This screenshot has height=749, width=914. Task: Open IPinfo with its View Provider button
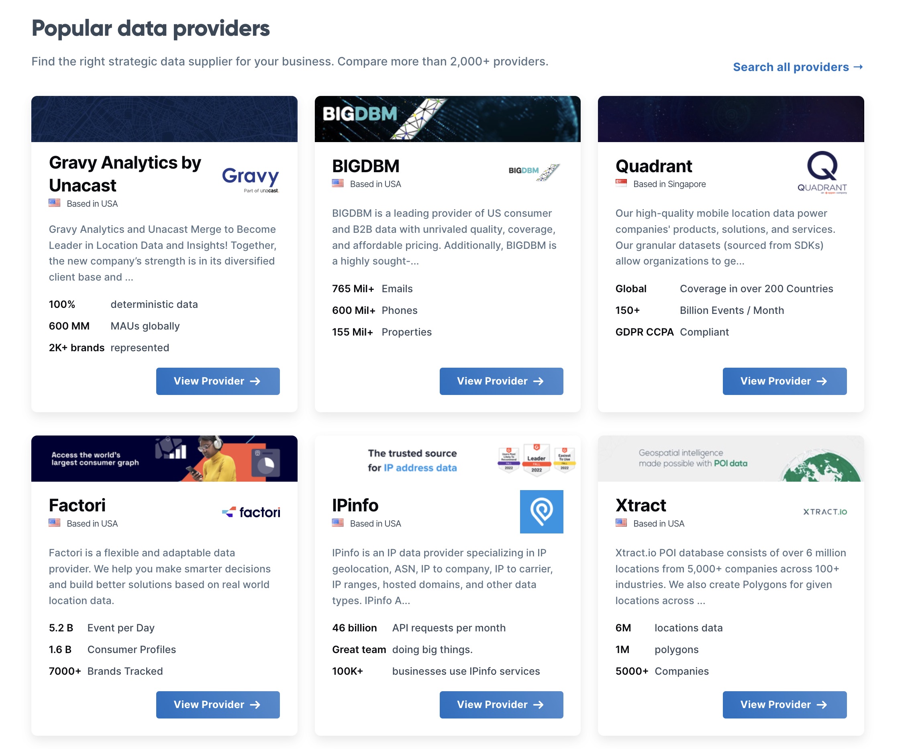point(501,704)
